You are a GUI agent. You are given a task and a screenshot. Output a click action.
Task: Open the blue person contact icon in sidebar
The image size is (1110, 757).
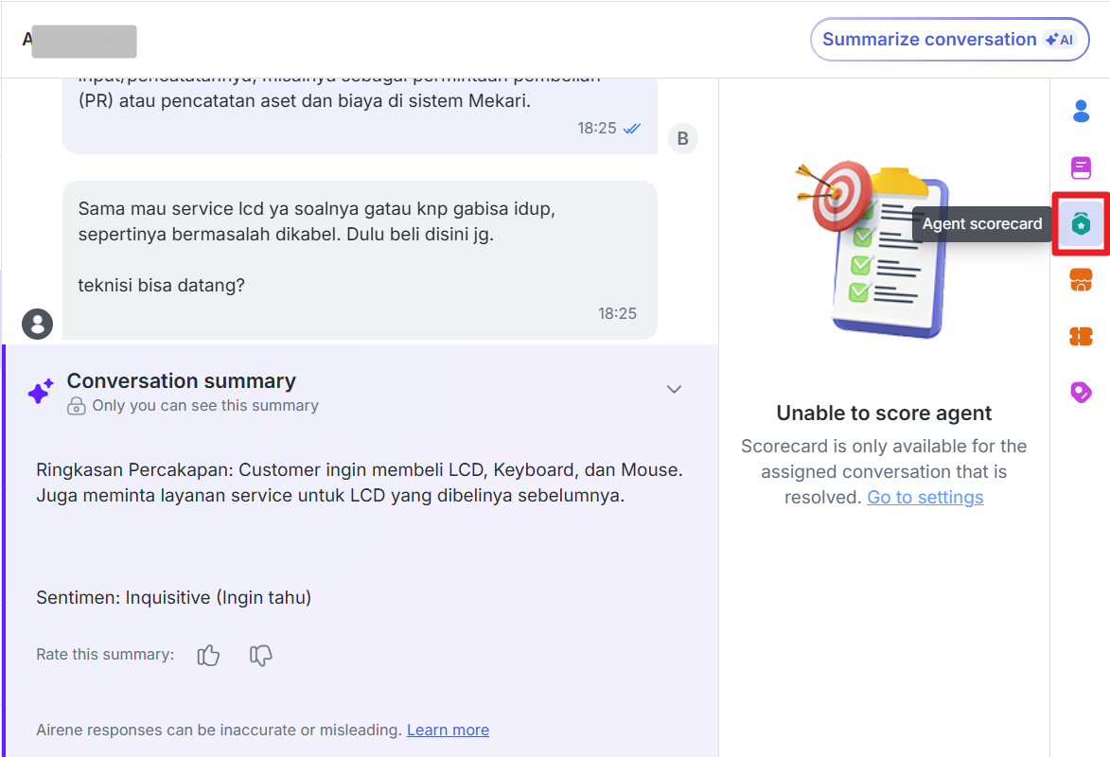[x=1081, y=111]
